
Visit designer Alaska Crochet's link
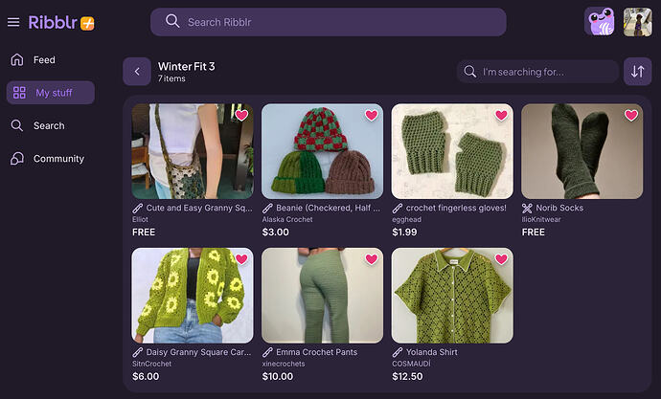point(287,219)
